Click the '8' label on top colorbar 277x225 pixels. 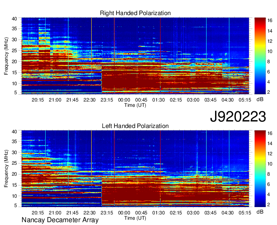[x=268, y=62]
